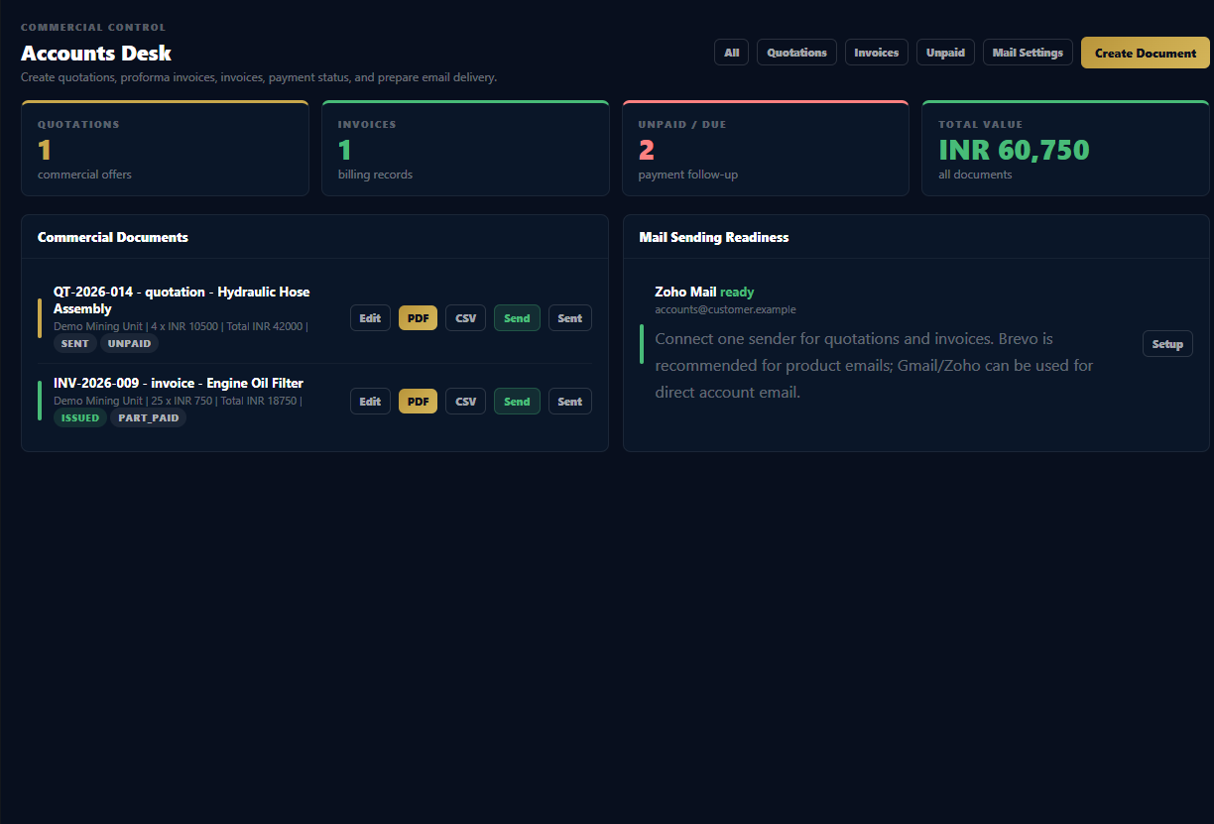
Task: Show Unpaid documents filter
Action: (x=945, y=53)
